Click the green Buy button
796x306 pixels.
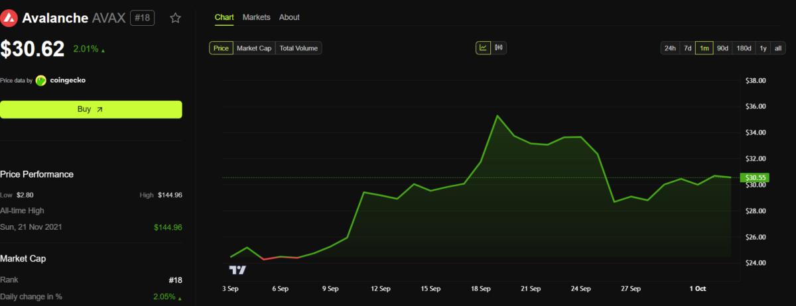(91, 109)
